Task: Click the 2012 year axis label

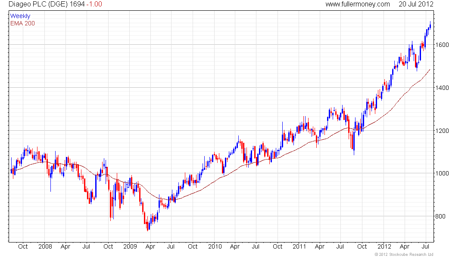Action: [384, 246]
